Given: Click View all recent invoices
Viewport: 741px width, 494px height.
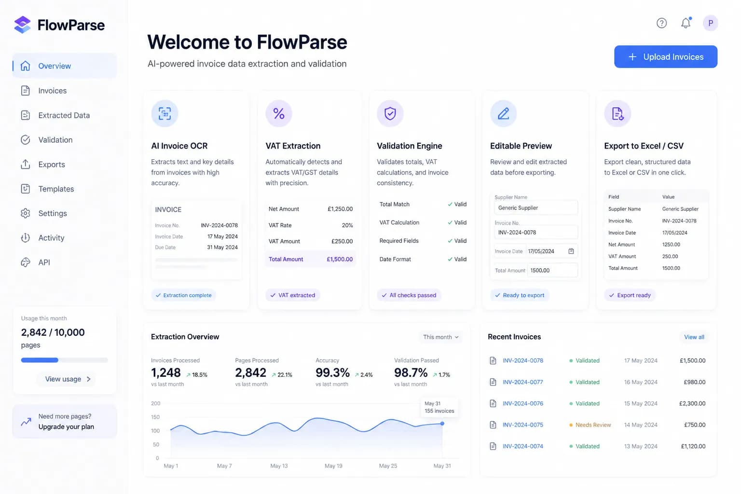Looking at the screenshot, I should tap(694, 337).
